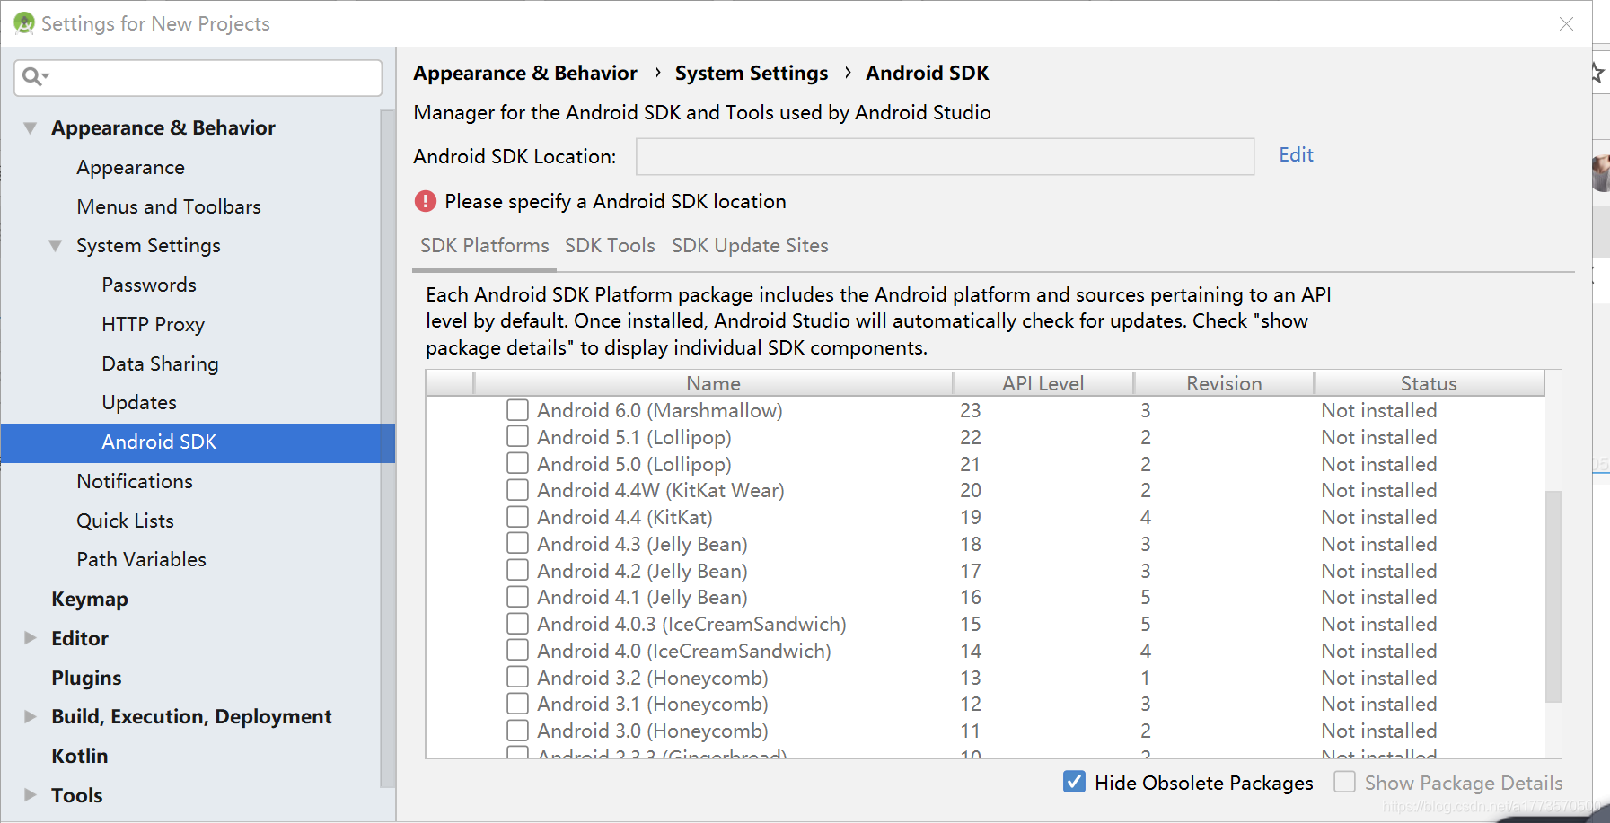Switch to the SDK Platforms tab
The height and width of the screenshot is (823, 1610).
485,246
